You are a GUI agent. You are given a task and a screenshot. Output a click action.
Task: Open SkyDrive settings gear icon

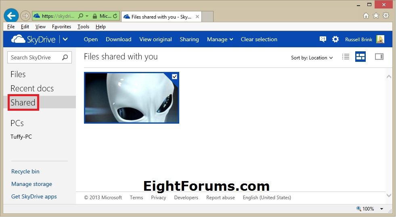[335, 39]
